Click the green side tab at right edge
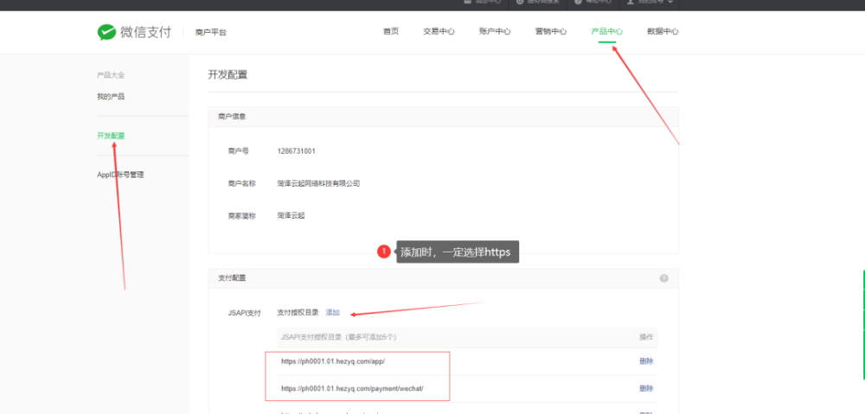 (863, 324)
